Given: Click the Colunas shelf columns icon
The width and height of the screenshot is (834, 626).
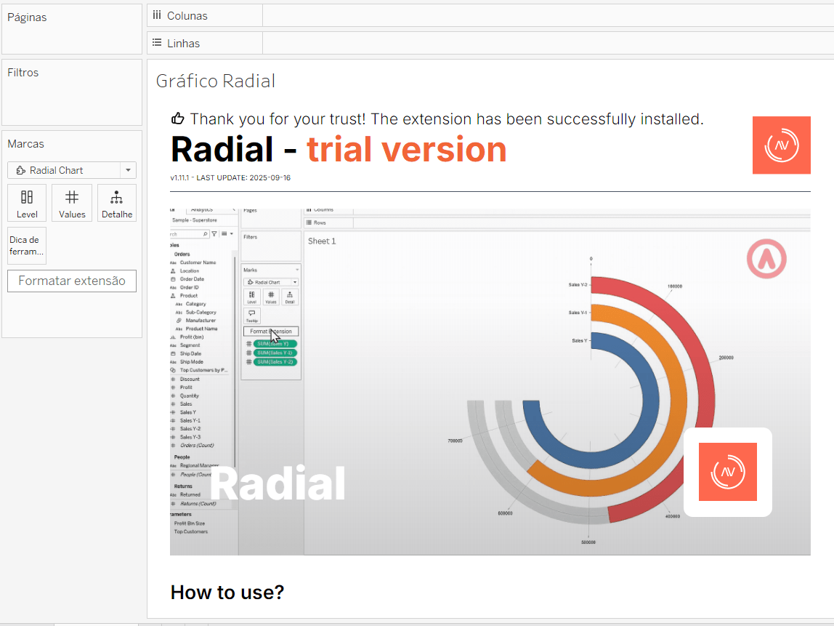Looking at the screenshot, I should (x=157, y=15).
